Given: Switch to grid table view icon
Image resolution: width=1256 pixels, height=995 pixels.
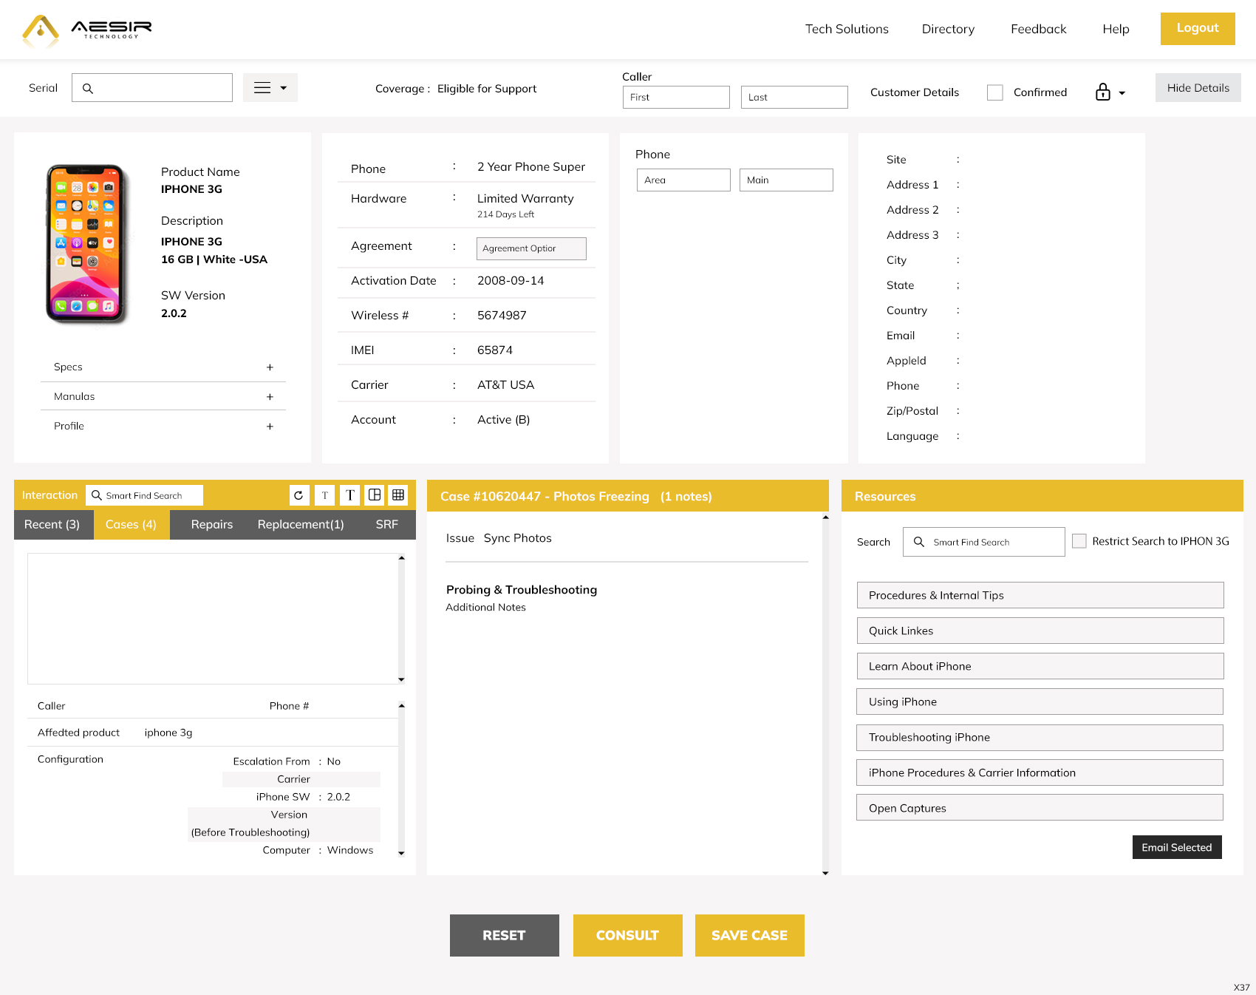Looking at the screenshot, I should click(398, 495).
